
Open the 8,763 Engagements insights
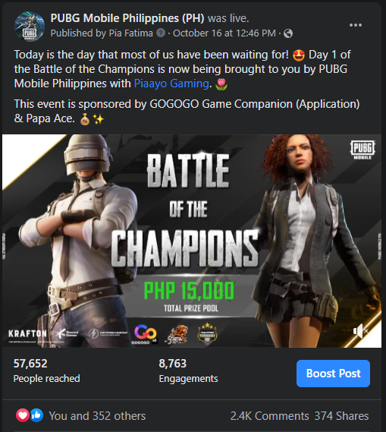[x=188, y=371]
